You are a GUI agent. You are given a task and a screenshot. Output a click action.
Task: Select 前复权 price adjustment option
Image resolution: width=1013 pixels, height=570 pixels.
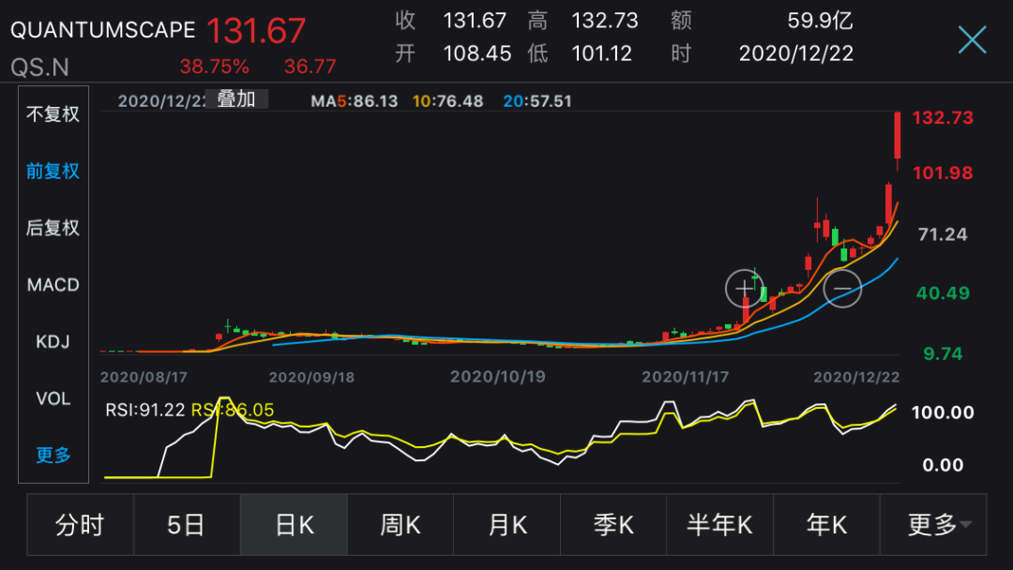point(53,171)
